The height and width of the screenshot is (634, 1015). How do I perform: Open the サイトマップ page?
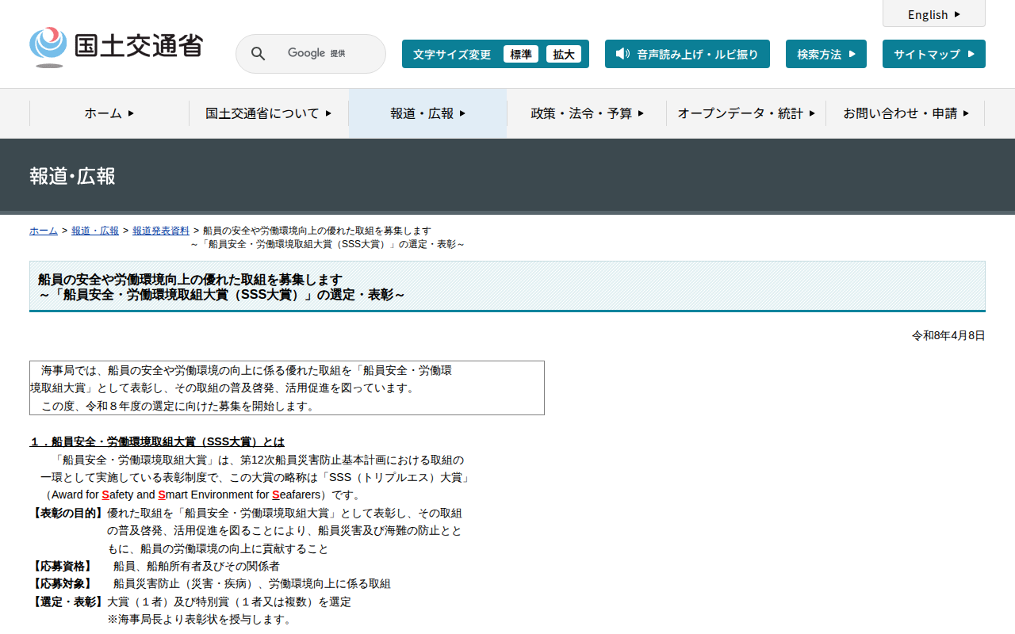point(934,54)
